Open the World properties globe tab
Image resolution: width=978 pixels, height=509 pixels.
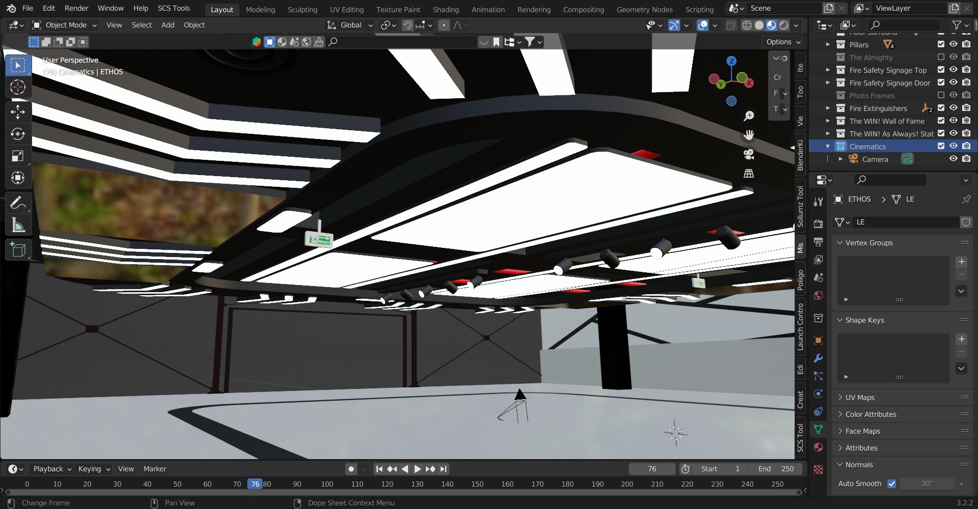point(819,295)
